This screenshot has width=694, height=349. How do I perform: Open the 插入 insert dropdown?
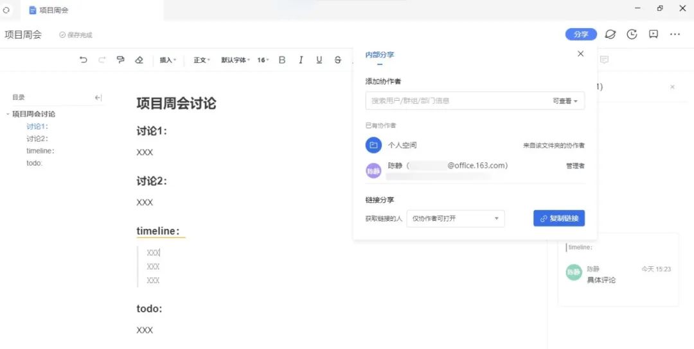coord(168,60)
